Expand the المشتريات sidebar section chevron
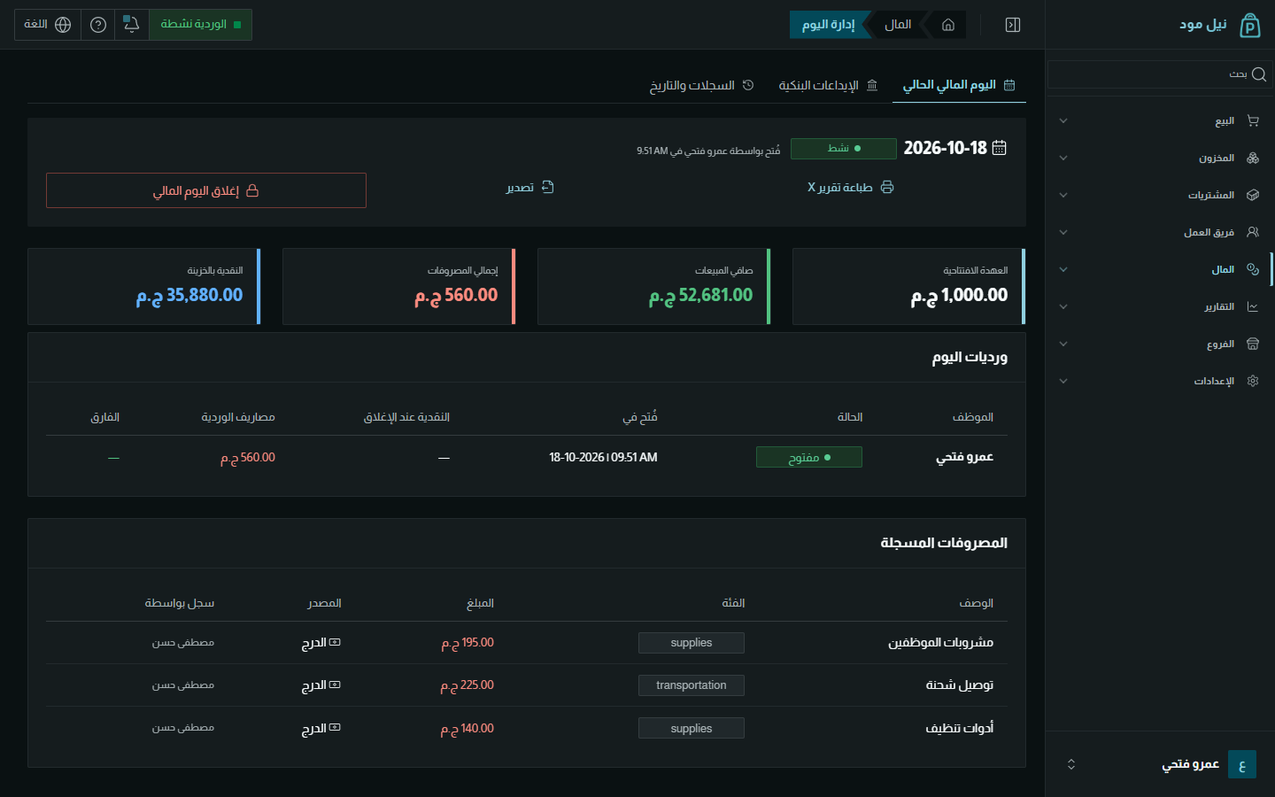Screen dimensions: 1275x797 pos(1063,195)
